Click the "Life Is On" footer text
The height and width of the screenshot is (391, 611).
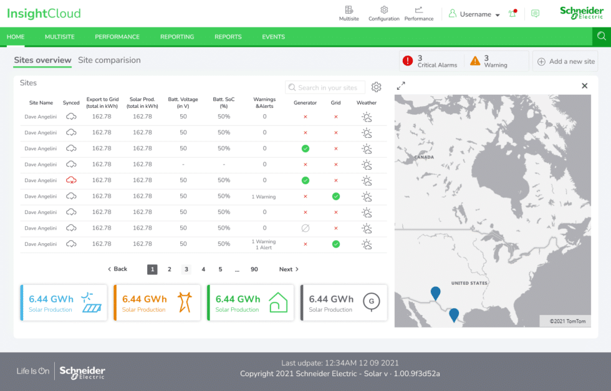point(33,370)
